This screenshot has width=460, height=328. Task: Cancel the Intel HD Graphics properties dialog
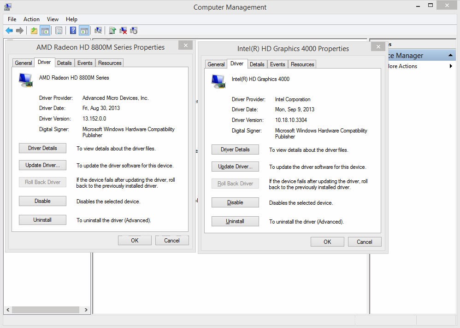click(x=365, y=242)
